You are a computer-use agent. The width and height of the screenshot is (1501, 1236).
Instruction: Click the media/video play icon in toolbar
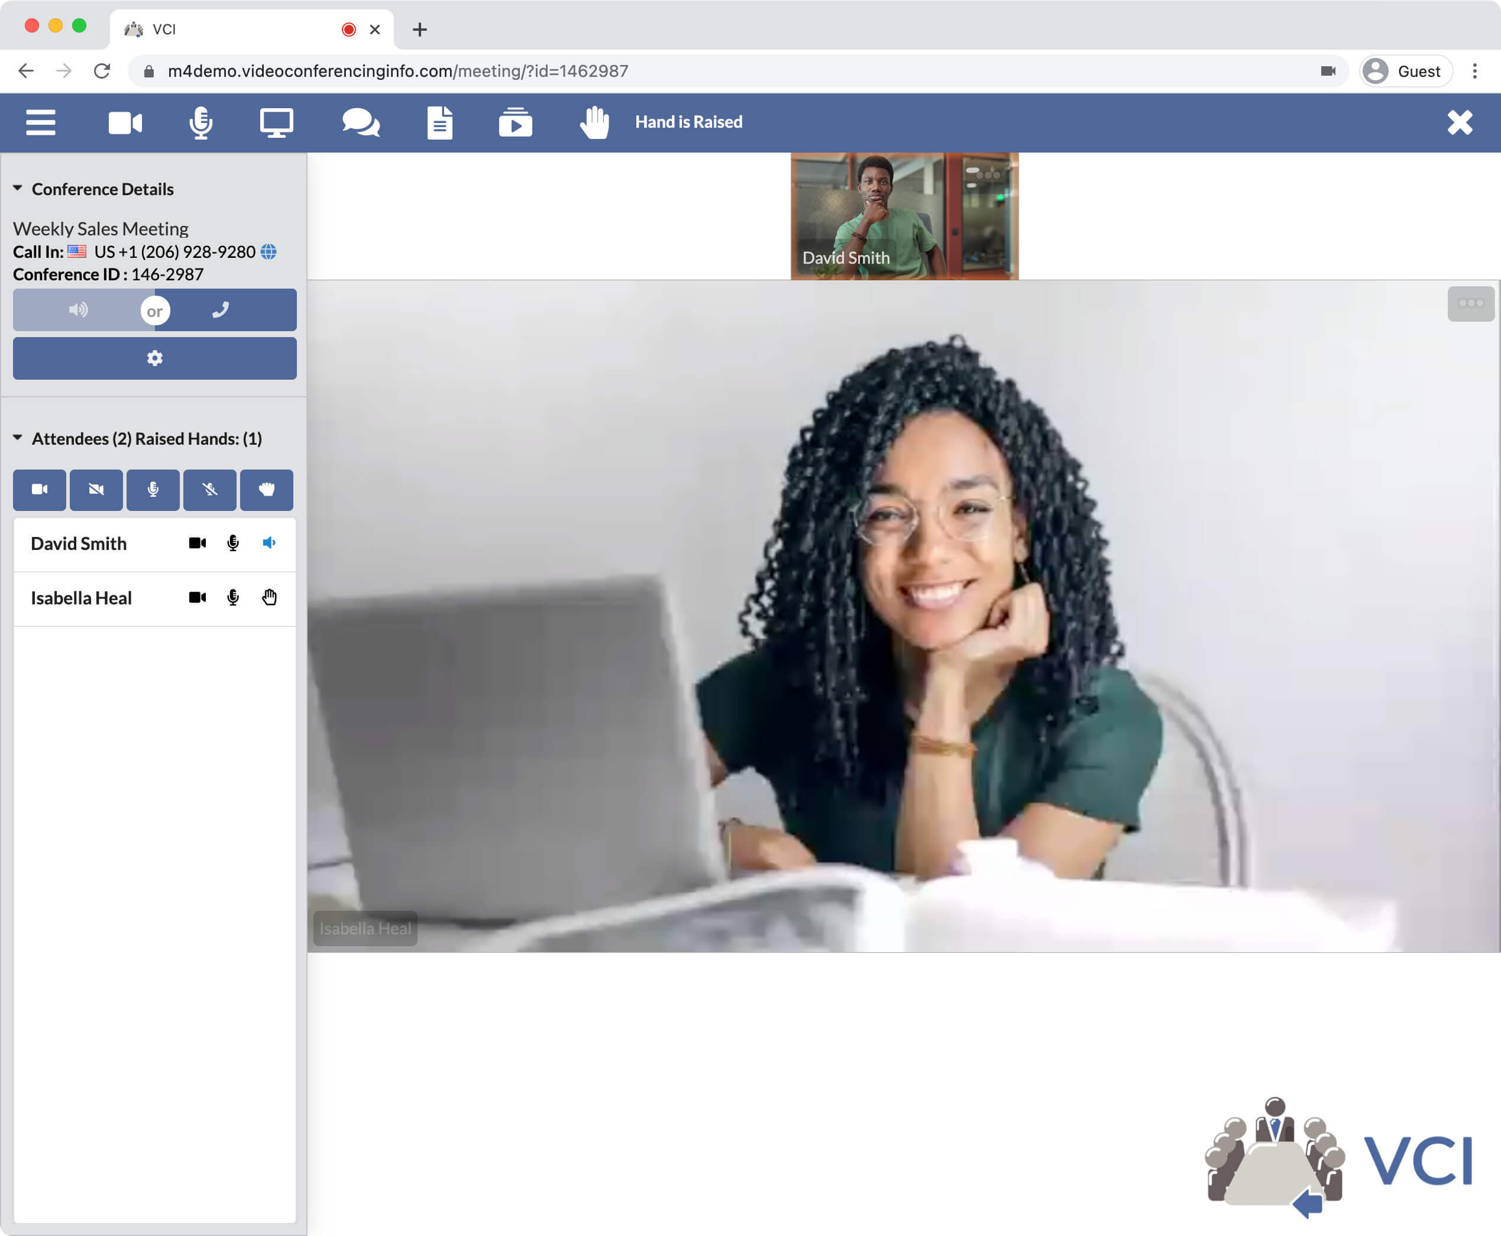[515, 121]
